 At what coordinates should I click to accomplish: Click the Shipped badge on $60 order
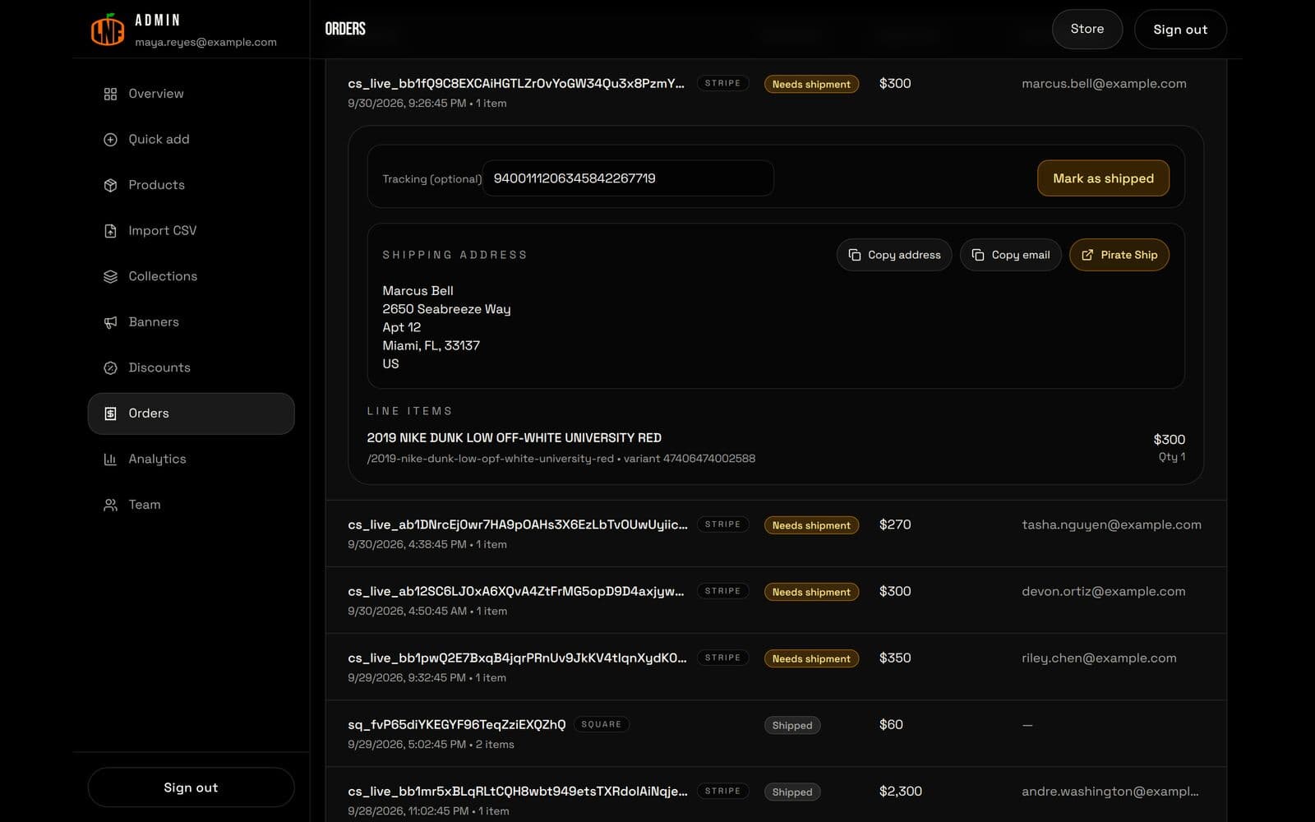pos(792,725)
